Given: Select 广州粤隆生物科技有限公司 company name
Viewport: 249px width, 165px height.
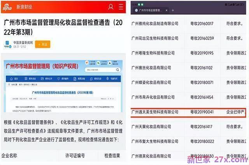Looking at the screenshot, I should coord(153,53).
